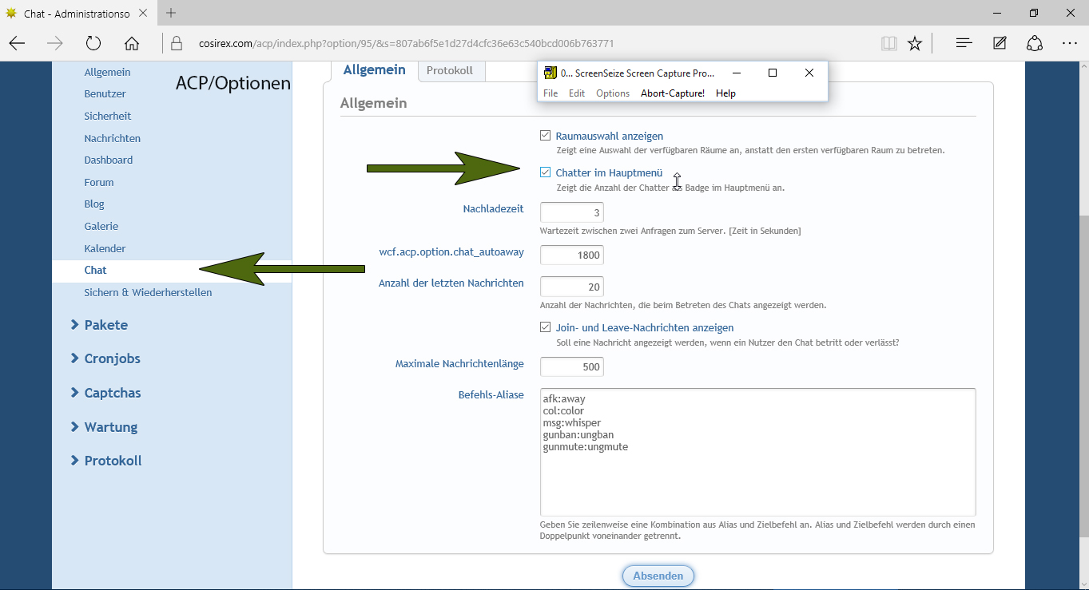The image size is (1089, 590).
Task: Expand the Cronjobs sidebar section
Action: click(112, 358)
